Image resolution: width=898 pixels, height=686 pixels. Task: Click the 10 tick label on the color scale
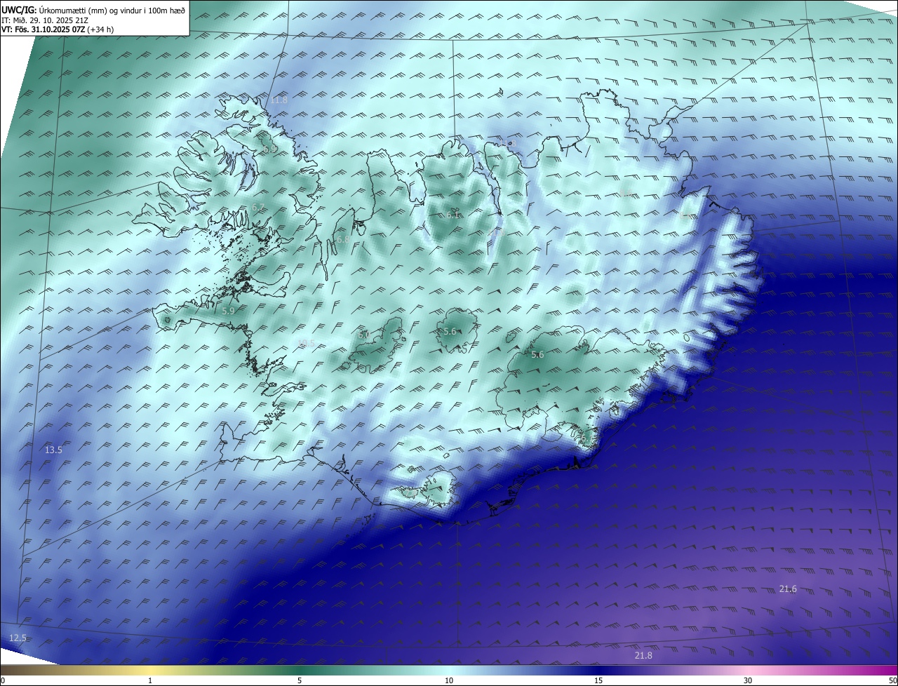point(449,681)
